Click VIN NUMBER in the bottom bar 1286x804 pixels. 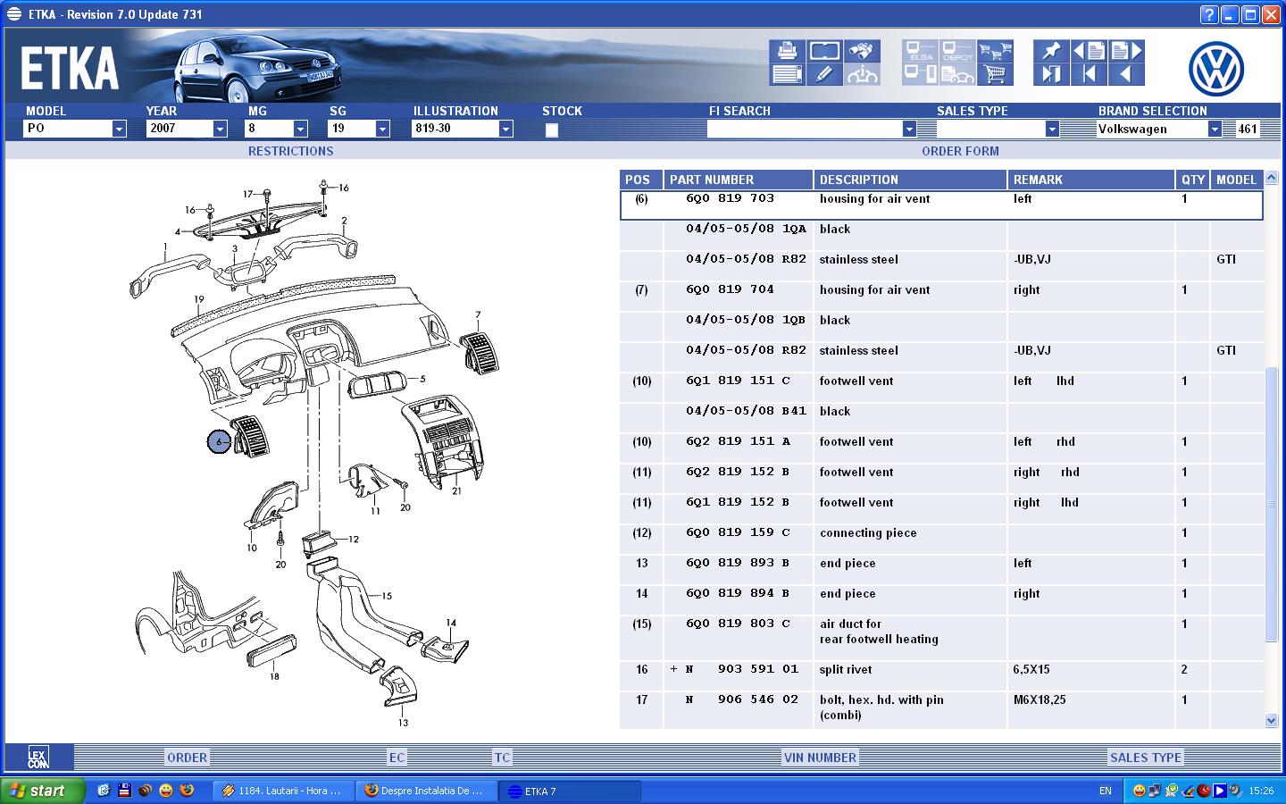coord(820,758)
